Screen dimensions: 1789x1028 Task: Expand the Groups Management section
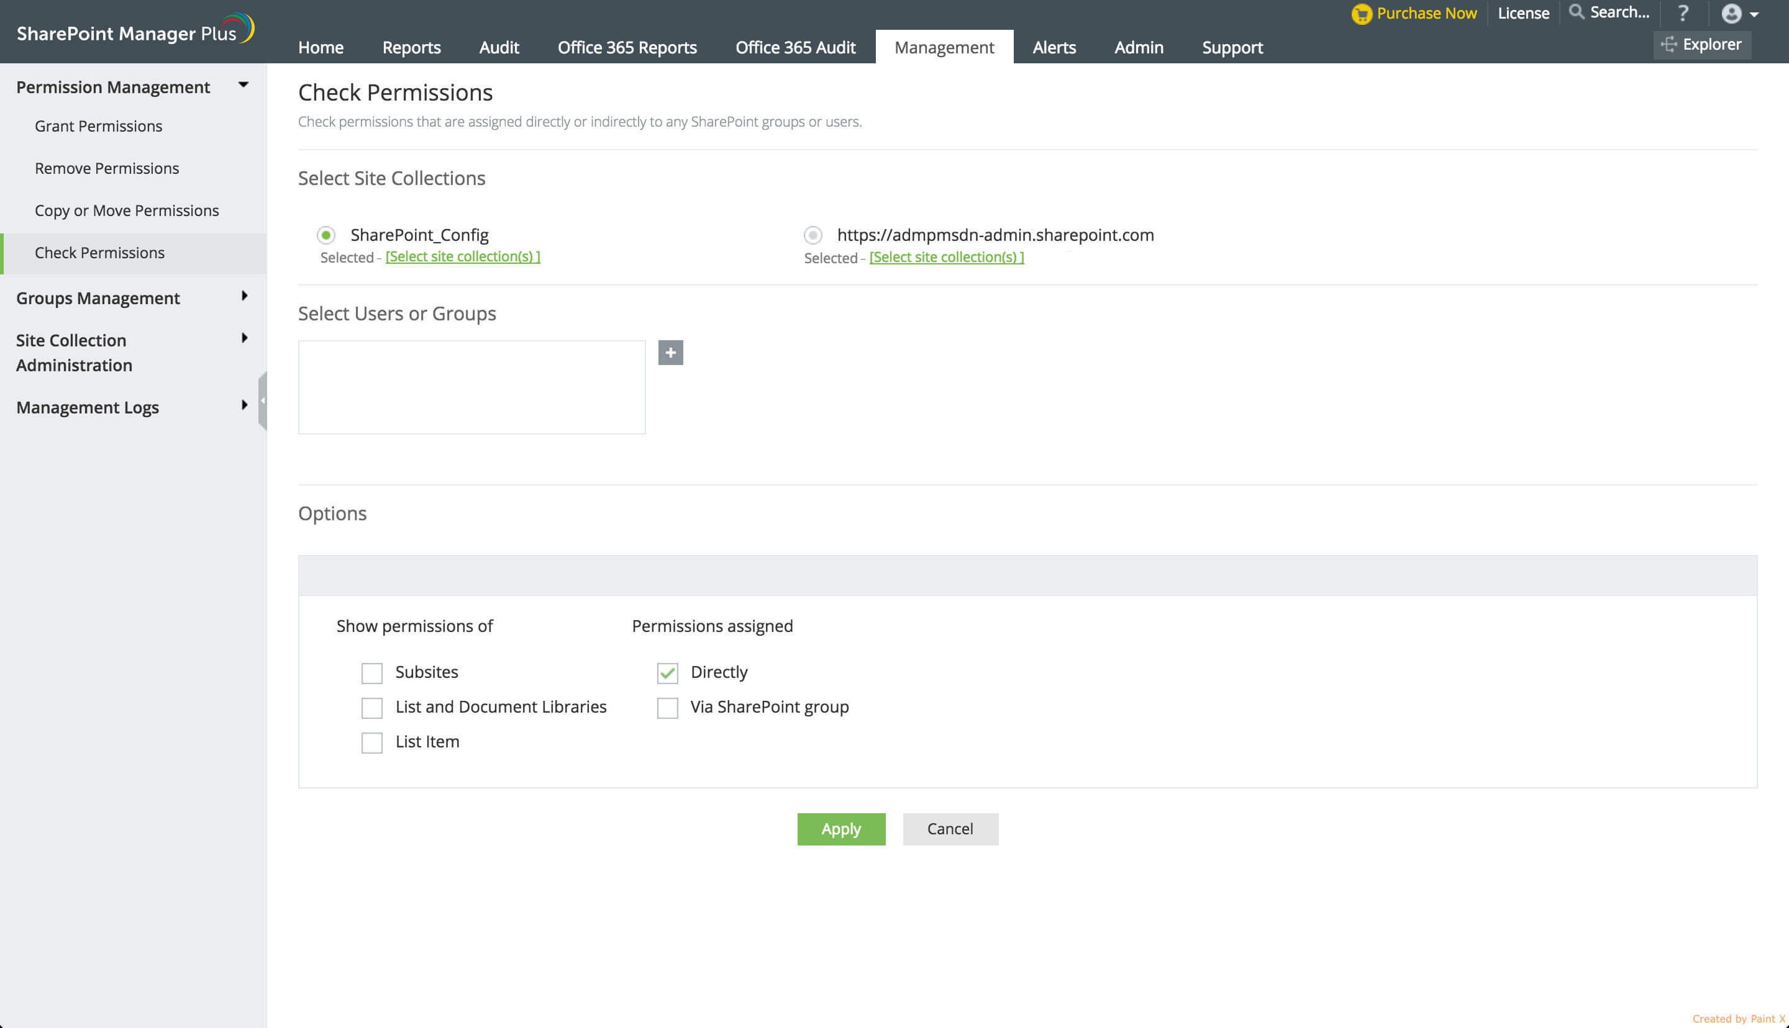click(244, 296)
